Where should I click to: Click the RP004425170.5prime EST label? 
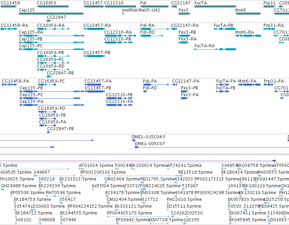pyautogui.click(x=130, y=213)
